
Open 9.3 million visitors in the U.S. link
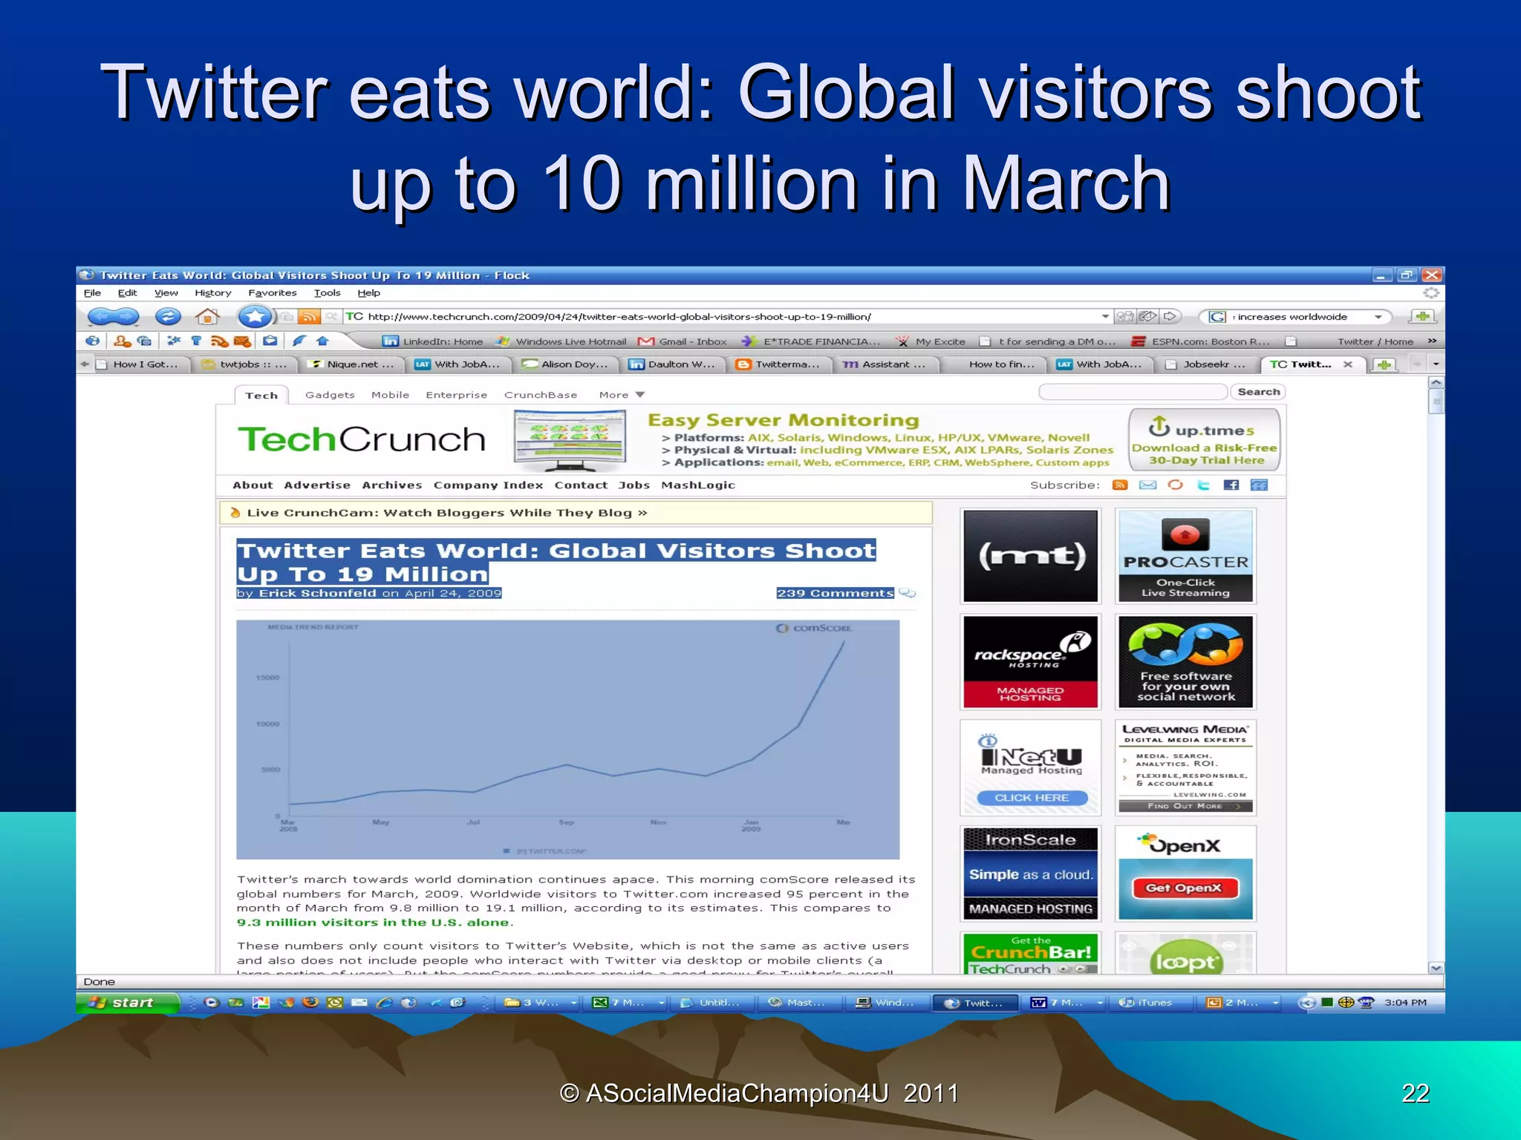tap(374, 923)
